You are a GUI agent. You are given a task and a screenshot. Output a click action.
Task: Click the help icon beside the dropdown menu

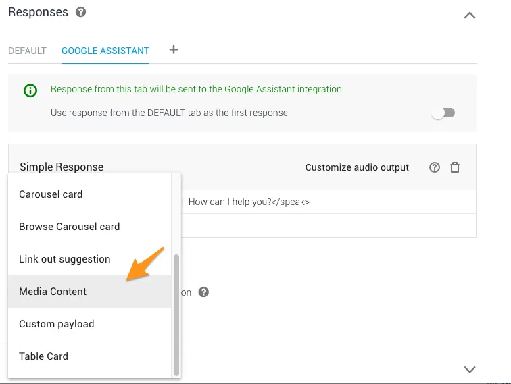pyautogui.click(x=203, y=292)
